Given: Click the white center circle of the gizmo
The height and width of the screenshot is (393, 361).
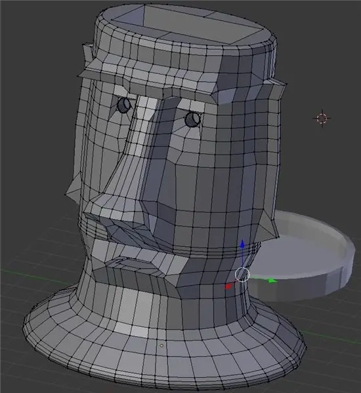Looking at the screenshot, I should pyautogui.click(x=242, y=274).
